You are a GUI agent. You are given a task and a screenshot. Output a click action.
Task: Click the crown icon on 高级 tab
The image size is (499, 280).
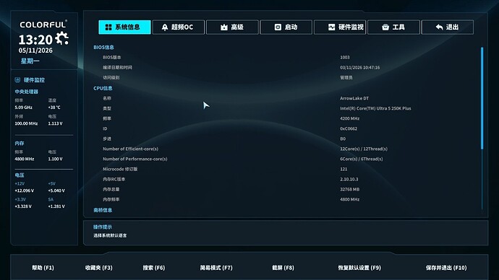pos(224,27)
